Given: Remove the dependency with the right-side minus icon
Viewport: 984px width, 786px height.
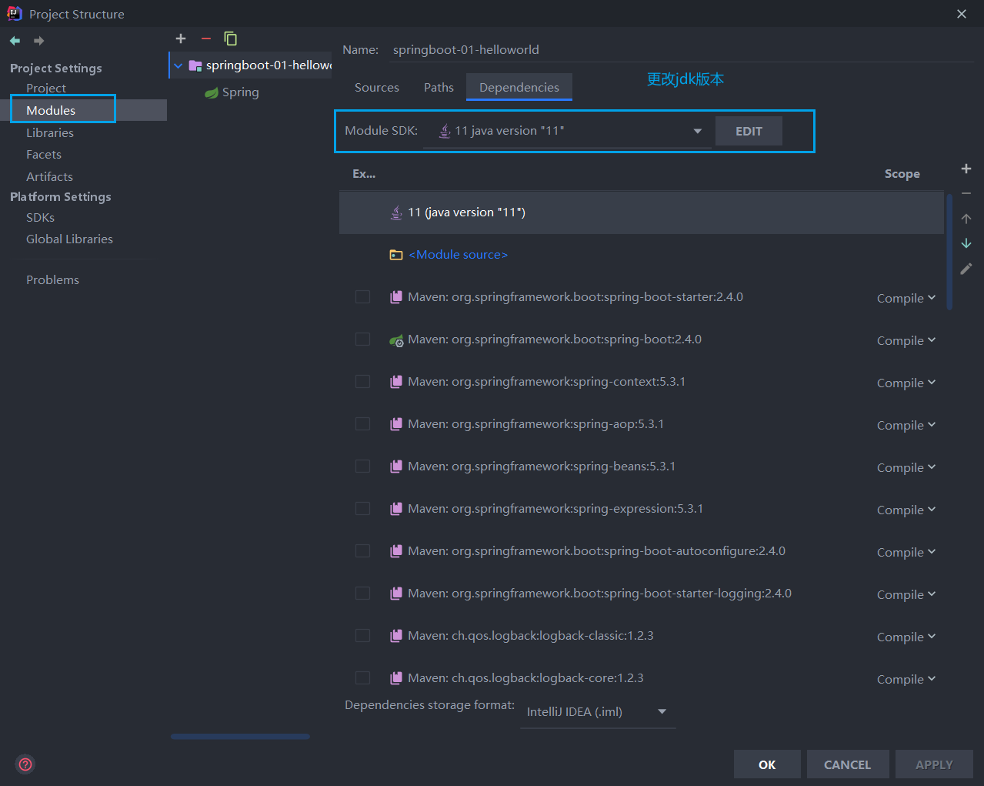Looking at the screenshot, I should tap(966, 193).
